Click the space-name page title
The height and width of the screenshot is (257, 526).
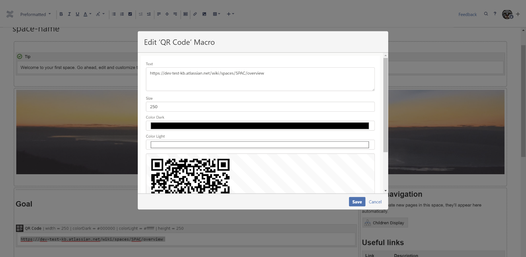point(36,29)
